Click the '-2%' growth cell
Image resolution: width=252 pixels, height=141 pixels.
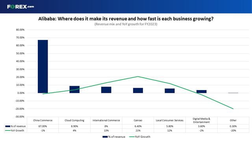tap(201, 130)
